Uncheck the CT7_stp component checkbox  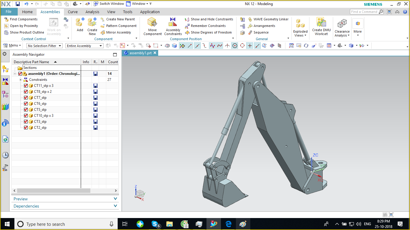pos(26,98)
